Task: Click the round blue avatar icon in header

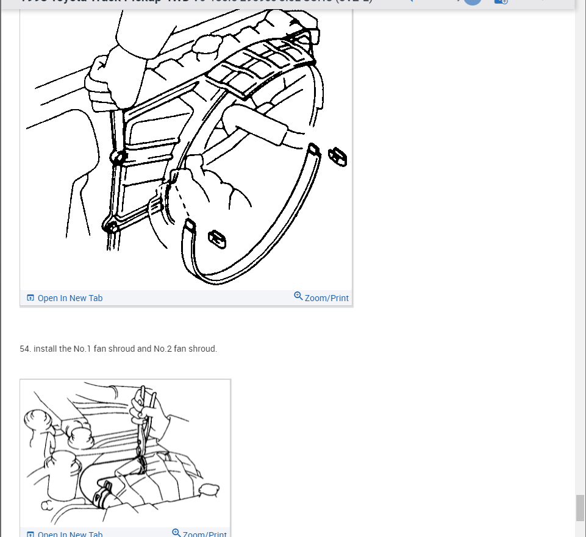Action: point(473,1)
